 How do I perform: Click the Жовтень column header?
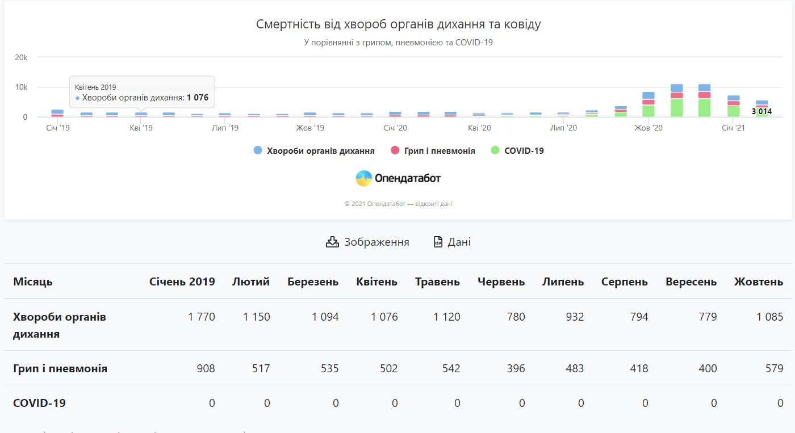(x=758, y=281)
